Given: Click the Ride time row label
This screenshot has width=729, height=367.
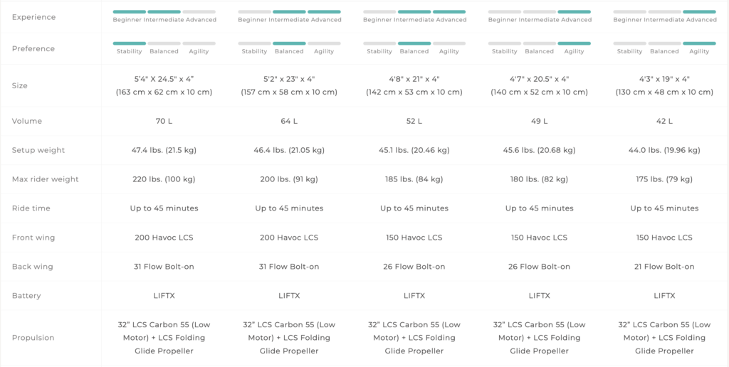Looking at the screenshot, I should click(x=31, y=208).
